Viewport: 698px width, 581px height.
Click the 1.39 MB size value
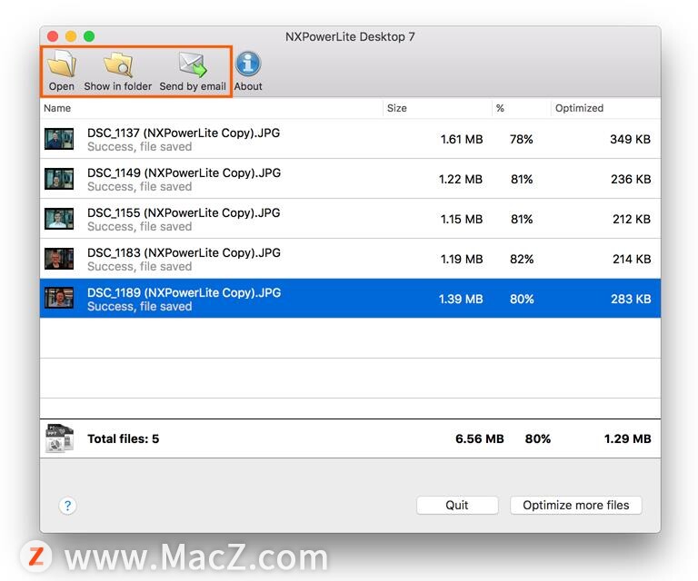(x=461, y=300)
